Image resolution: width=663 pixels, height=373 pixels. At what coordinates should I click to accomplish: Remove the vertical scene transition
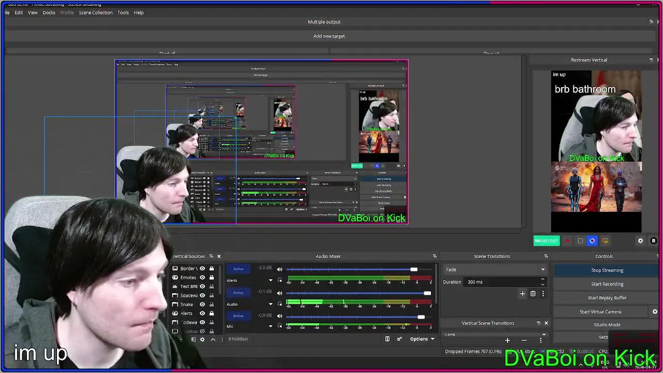coord(524,340)
